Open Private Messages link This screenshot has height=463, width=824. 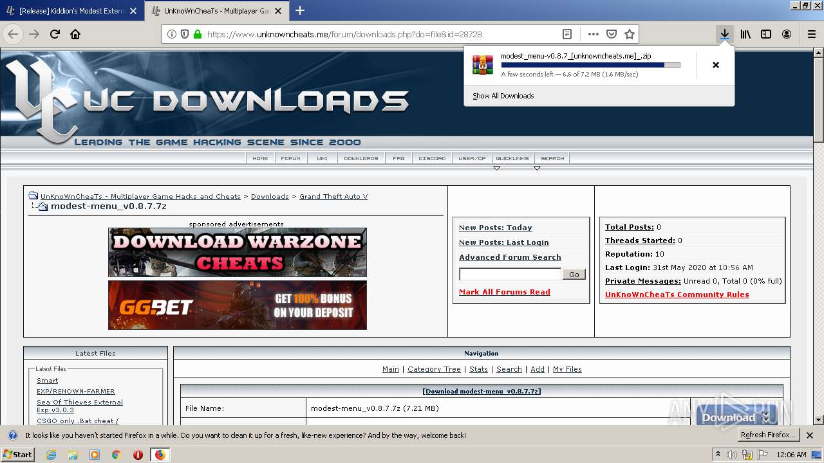[643, 281]
